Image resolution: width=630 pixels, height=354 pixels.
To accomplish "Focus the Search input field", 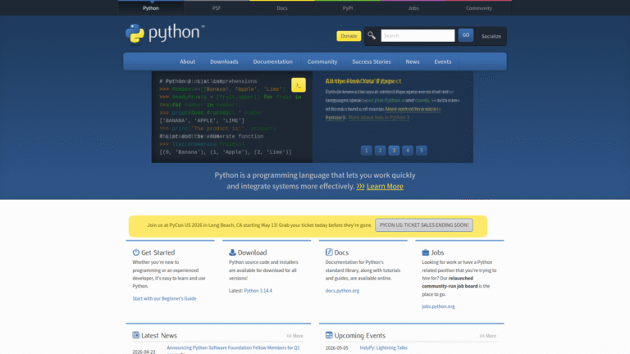I will pos(418,36).
